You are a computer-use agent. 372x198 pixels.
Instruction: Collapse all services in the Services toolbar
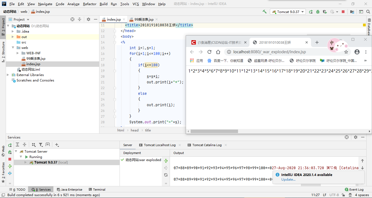25,145
